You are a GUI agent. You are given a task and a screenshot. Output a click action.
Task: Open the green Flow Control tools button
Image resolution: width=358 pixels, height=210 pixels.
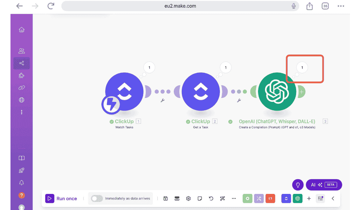(248, 198)
